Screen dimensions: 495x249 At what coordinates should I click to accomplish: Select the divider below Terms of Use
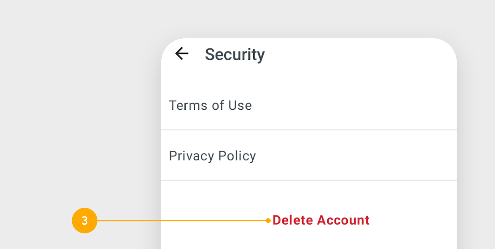click(309, 129)
